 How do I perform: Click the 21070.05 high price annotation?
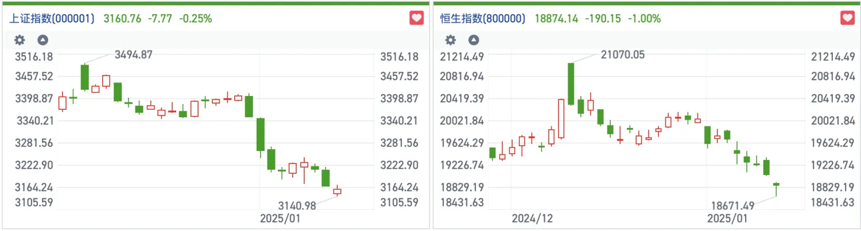pyautogui.click(x=623, y=55)
